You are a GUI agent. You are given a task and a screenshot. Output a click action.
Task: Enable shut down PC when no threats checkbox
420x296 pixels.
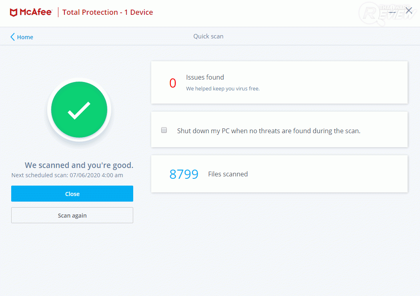[164, 130]
